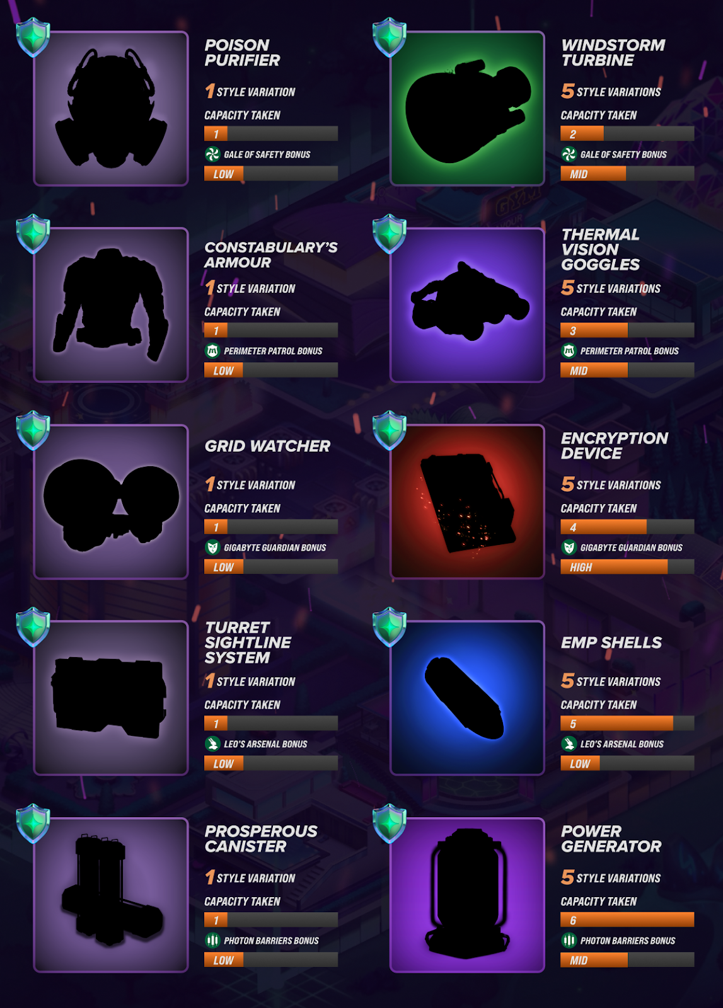Open the Power Generator item image
This screenshot has width=723, height=1008.
[467, 895]
